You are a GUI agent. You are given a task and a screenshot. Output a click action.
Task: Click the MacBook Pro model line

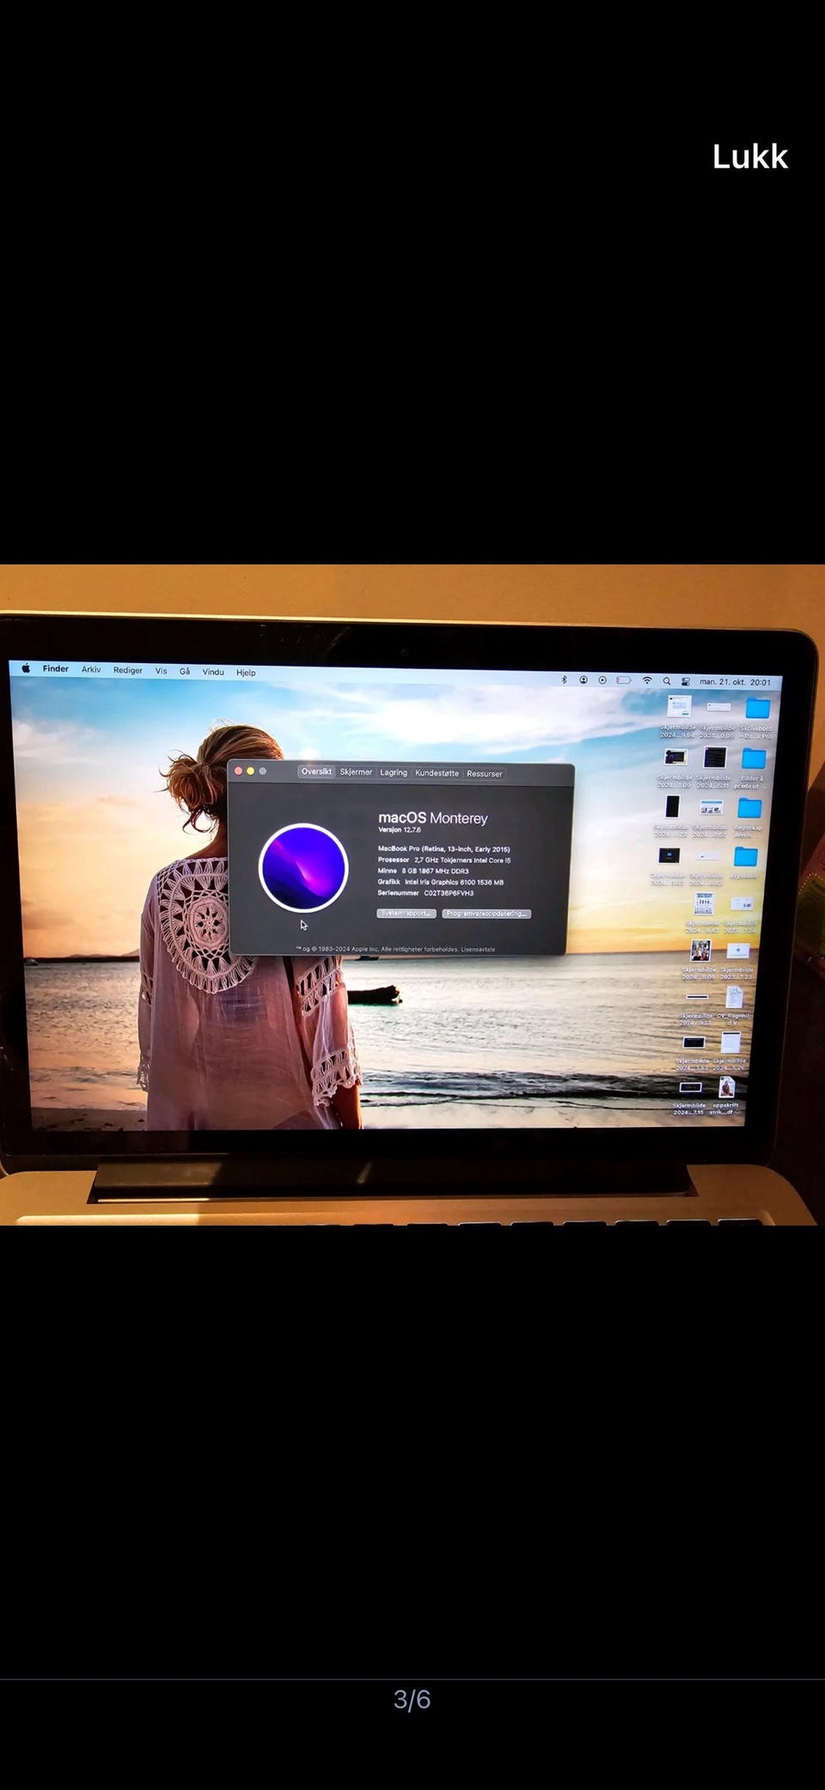pyautogui.click(x=444, y=849)
